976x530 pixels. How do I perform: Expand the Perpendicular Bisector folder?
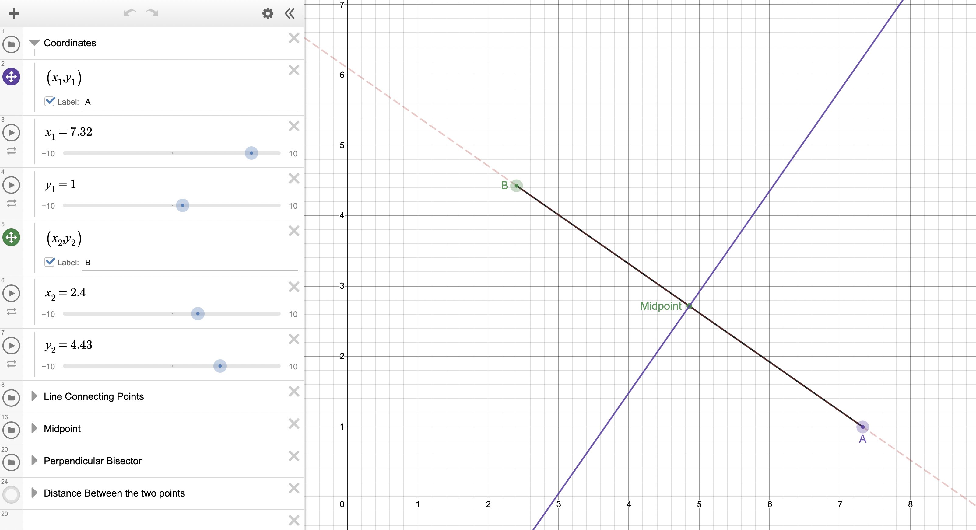(34, 460)
